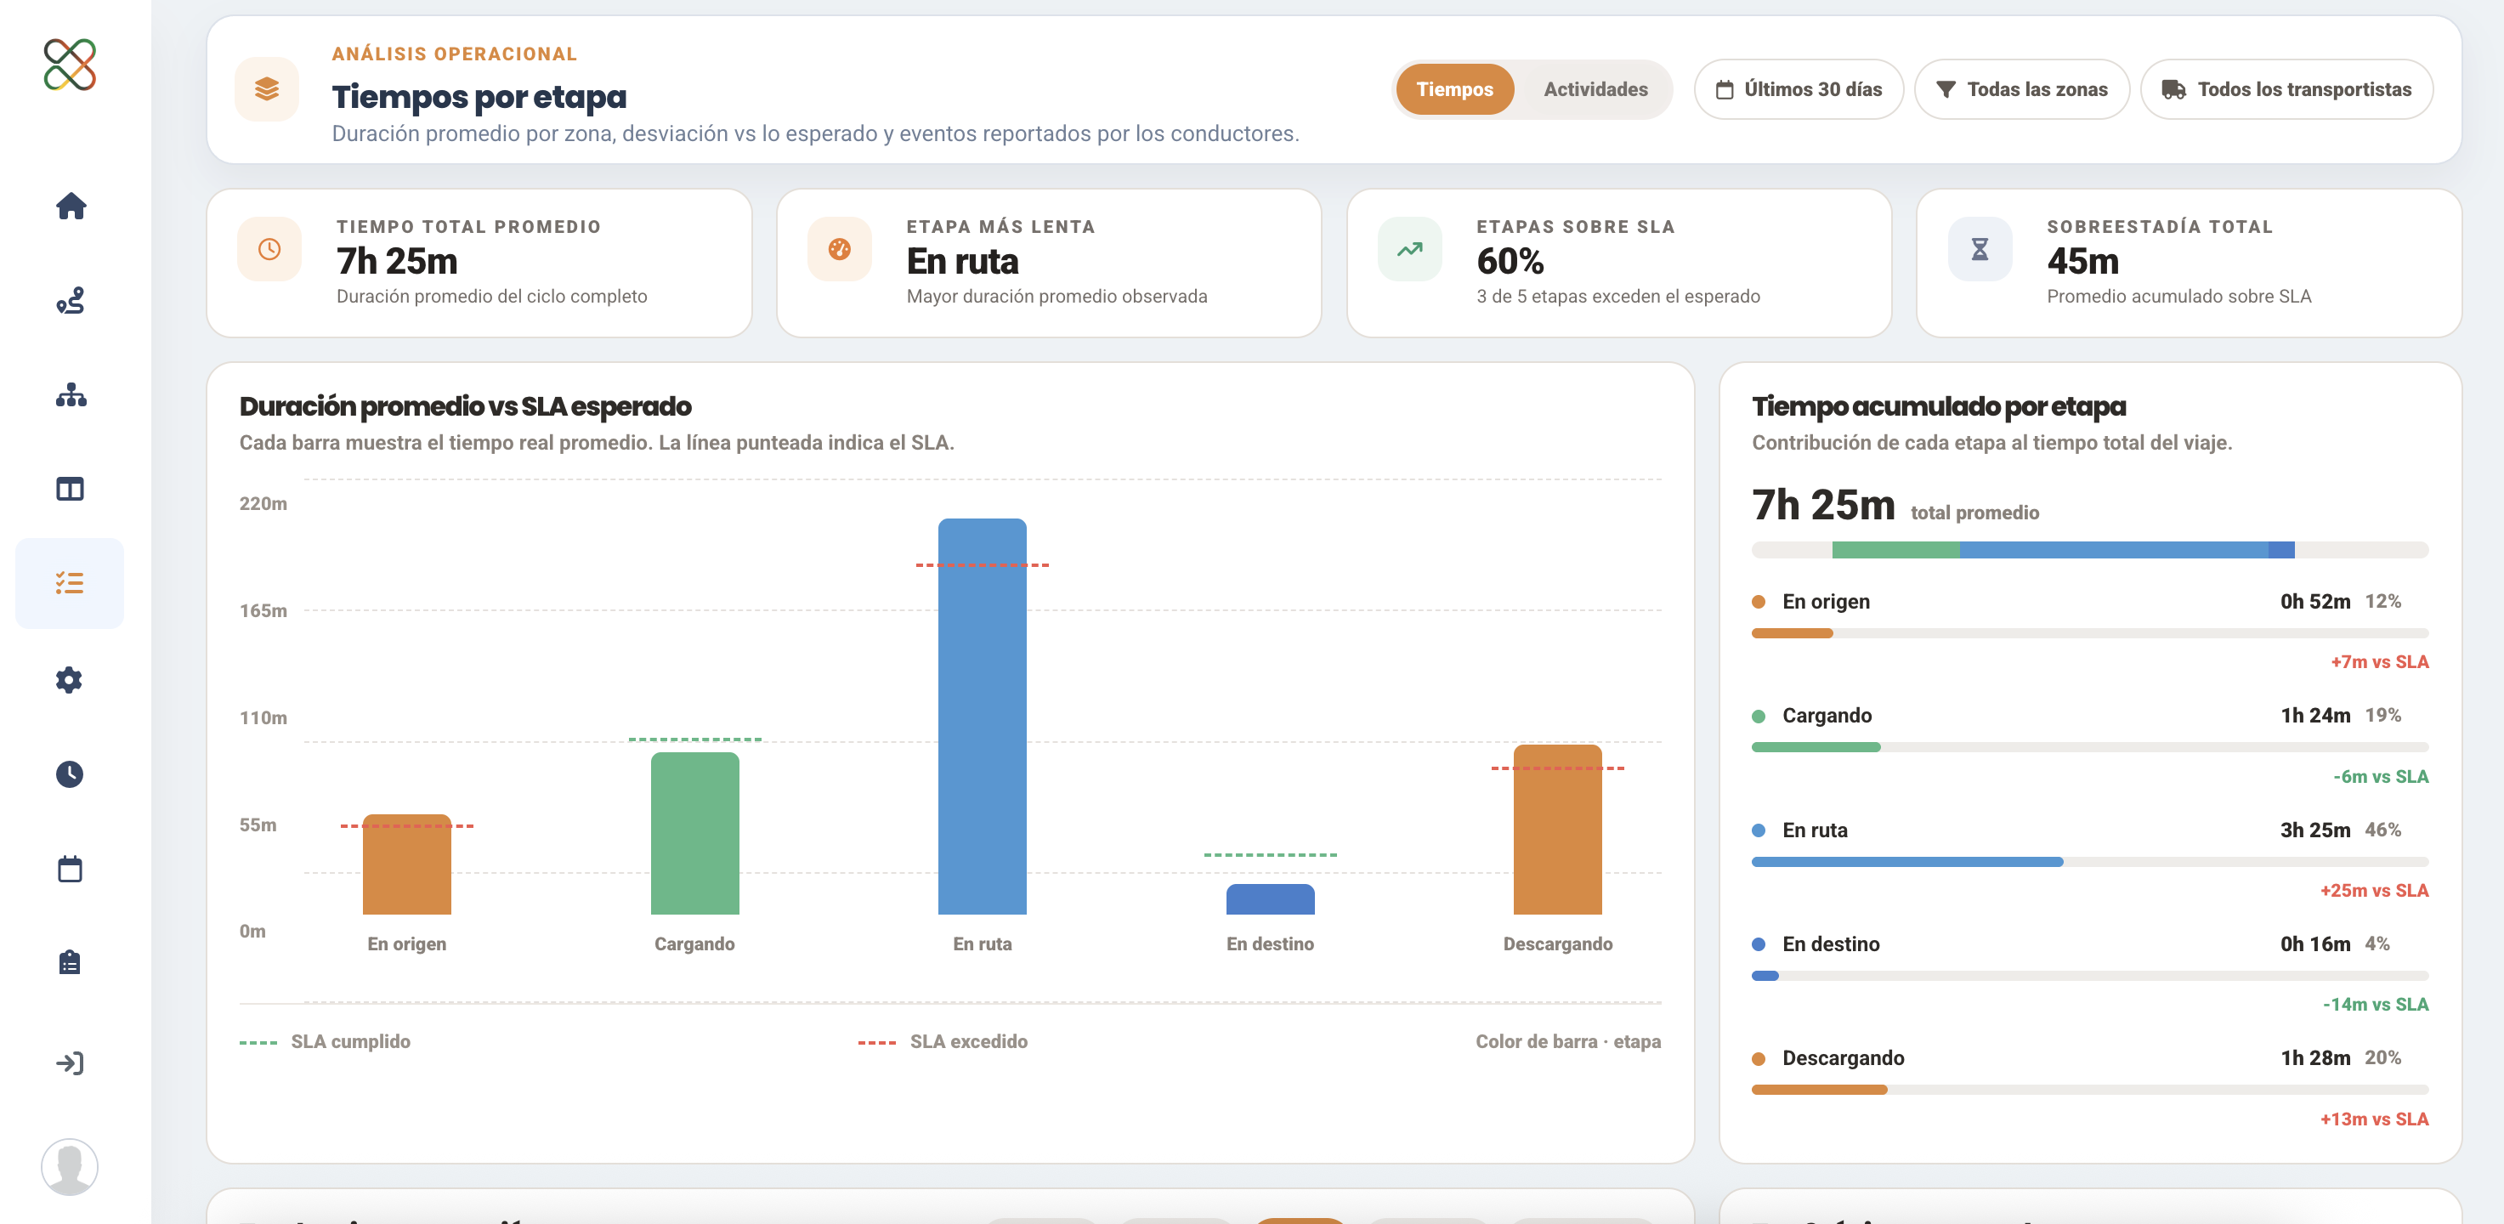
Task: Click the '0h 52m' En origen duration
Action: pyautogui.click(x=2315, y=602)
